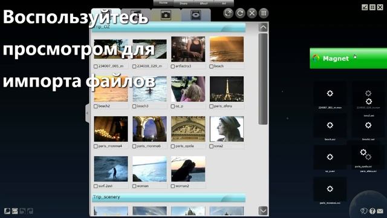Viewport: 387px width, 218px height.
Task: Click the chat bubbles icon at bottom right
Action: click(364, 211)
